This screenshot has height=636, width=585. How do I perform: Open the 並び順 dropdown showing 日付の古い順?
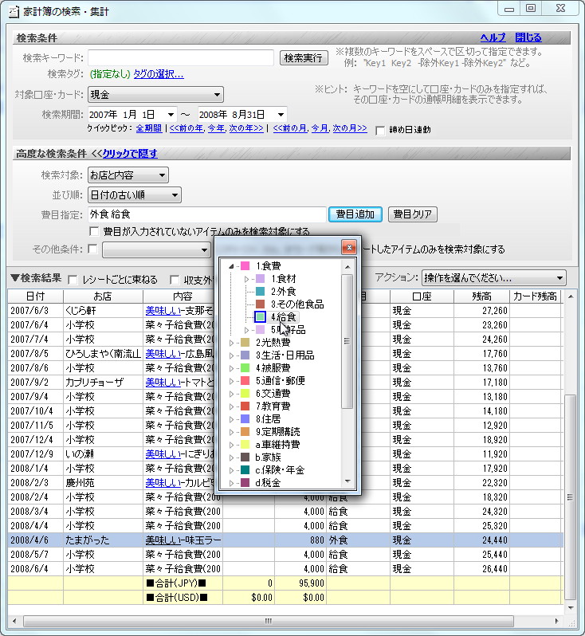135,195
